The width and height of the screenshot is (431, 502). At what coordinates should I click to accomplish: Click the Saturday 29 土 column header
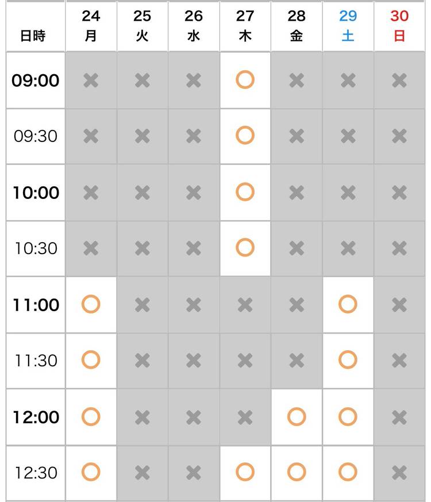pyautogui.click(x=348, y=26)
